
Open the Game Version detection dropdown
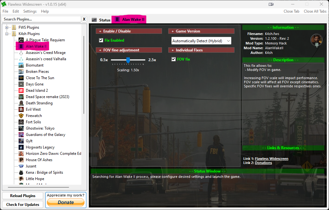tap(201, 41)
